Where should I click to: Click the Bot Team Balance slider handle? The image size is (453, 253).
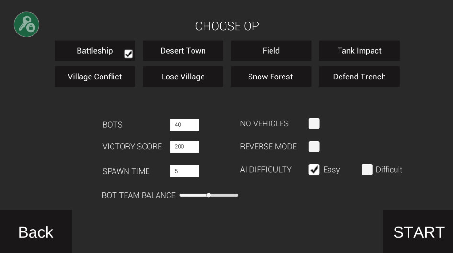tap(209, 195)
